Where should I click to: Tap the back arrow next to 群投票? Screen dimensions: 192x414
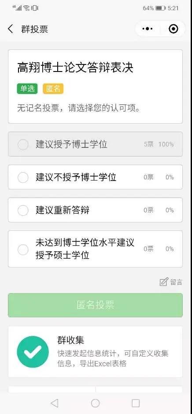(x=11, y=29)
